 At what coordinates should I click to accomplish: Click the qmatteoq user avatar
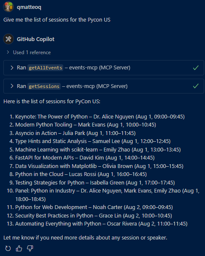pyautogui.click(x=8, y=7)
